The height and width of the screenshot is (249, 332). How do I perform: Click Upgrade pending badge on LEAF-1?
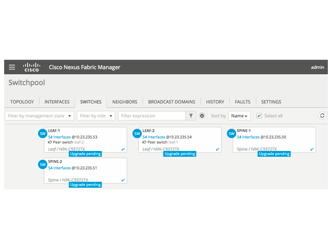pyautogui.click(x=85, y=154)
